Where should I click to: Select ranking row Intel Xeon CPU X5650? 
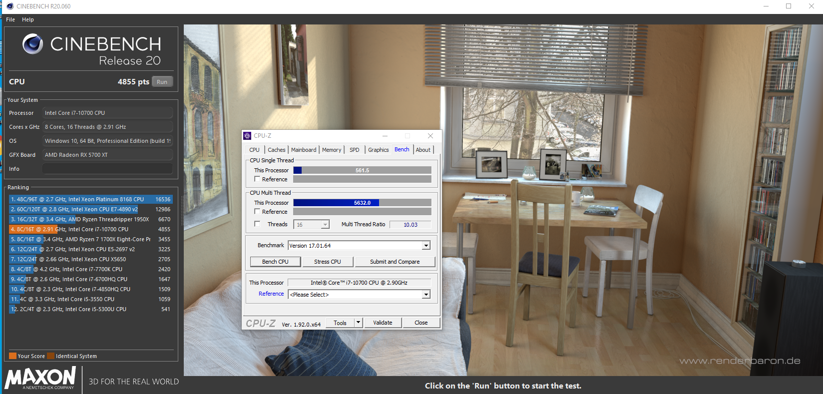(x=90, y=259)
